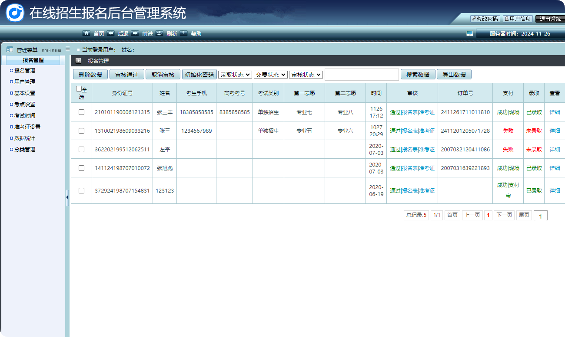Screen dimensions: 565x337
Task: Click the refresh icon before 刷新
Action: (x=160, y=33)
